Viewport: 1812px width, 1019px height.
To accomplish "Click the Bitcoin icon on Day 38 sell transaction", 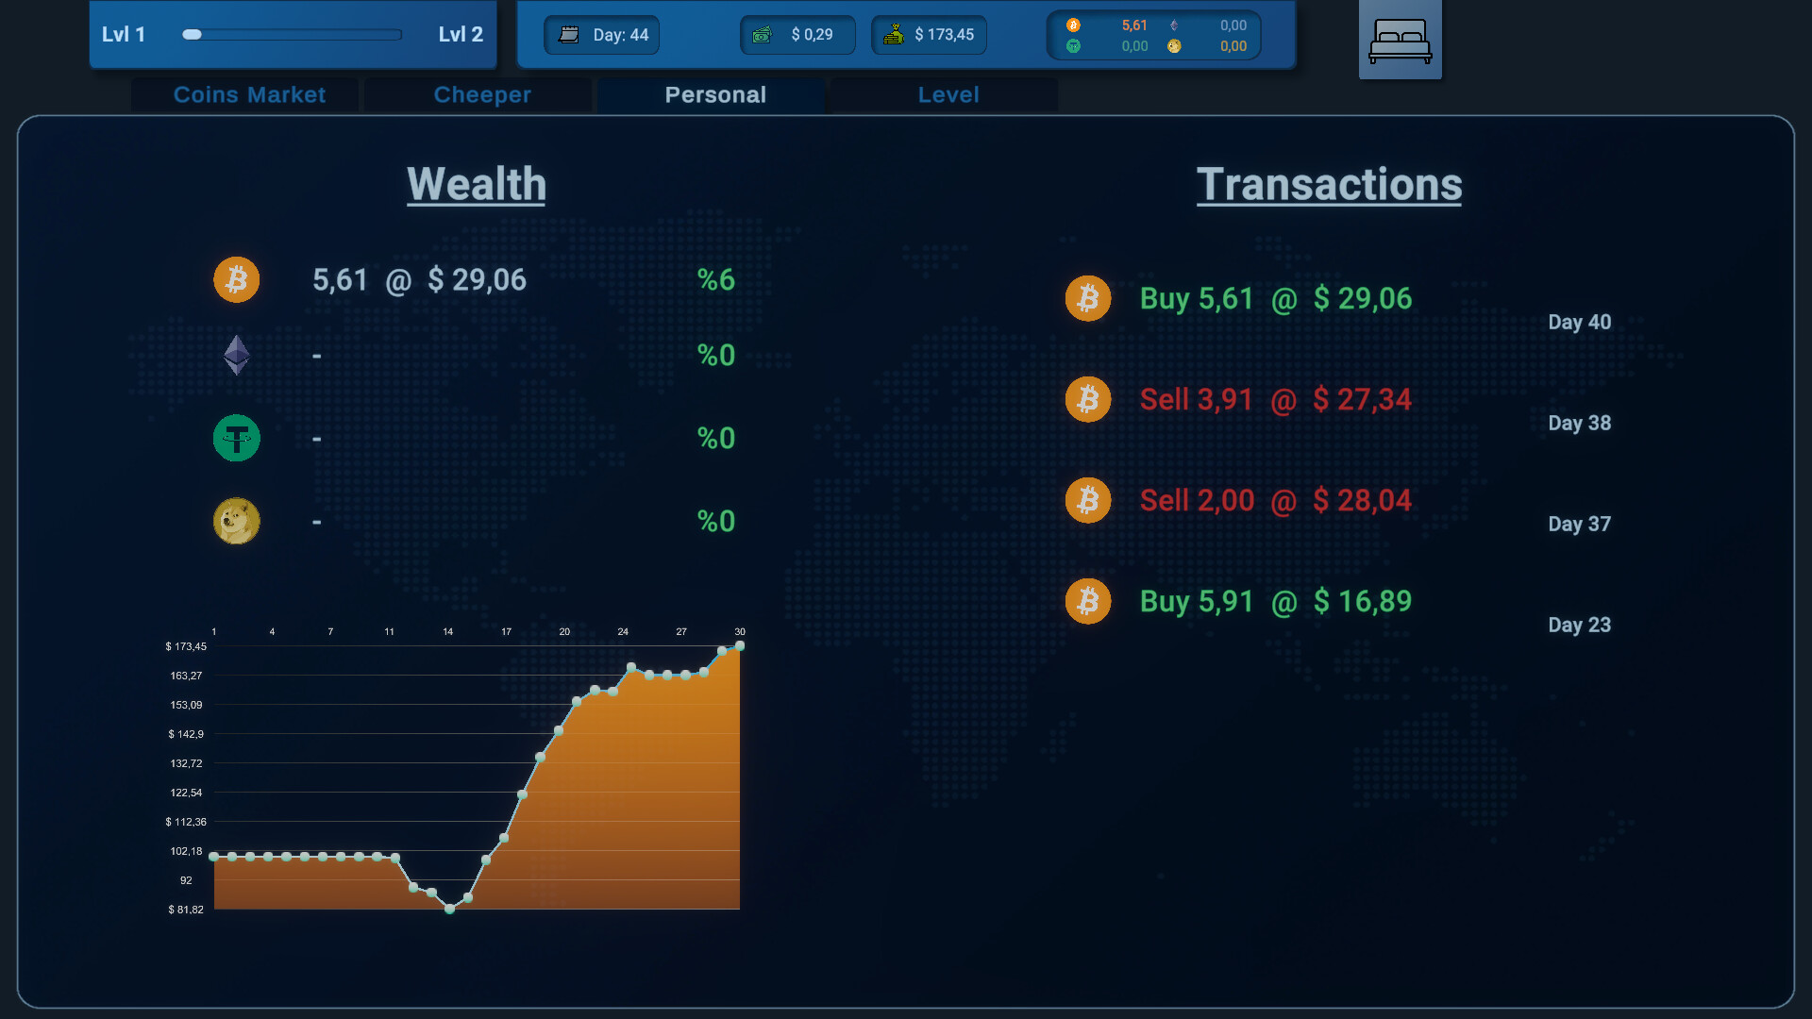I will [x=1086, y=398].
